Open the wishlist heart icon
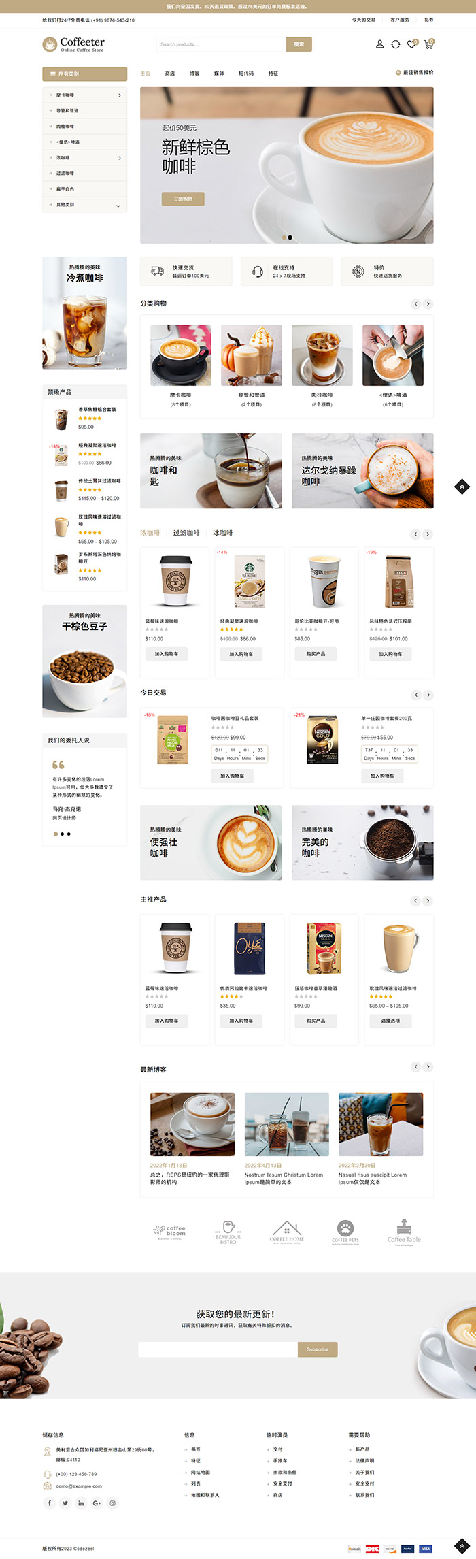Image resolution: width=476 pixels, height=1559 pixels. click(x=411, y=44)
